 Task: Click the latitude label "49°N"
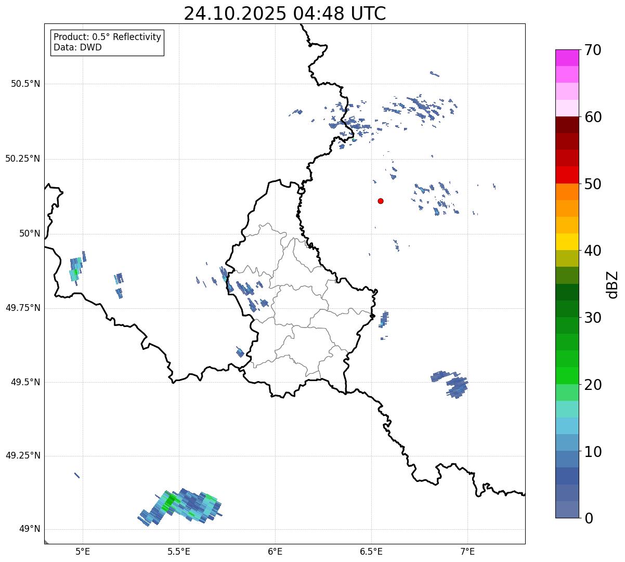pos(30,529)
